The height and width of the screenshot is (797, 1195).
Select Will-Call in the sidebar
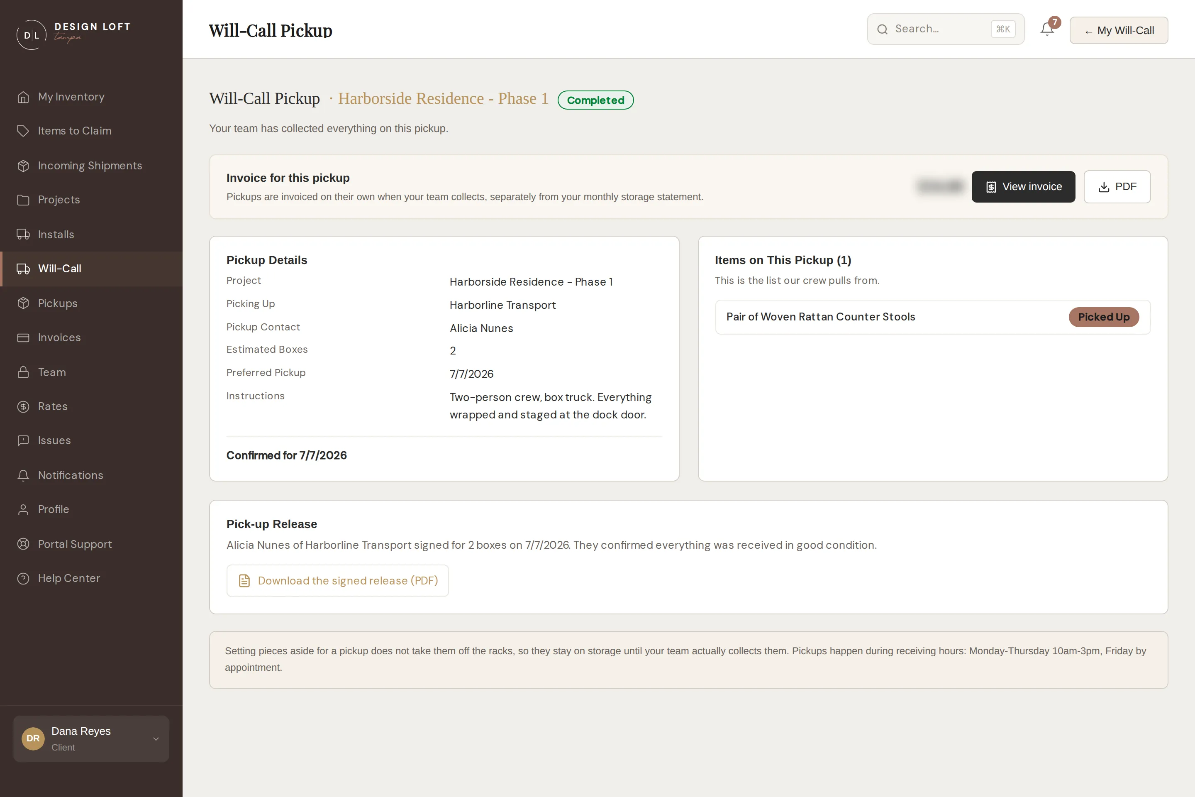pyautogui.click(x=91, y=269)
